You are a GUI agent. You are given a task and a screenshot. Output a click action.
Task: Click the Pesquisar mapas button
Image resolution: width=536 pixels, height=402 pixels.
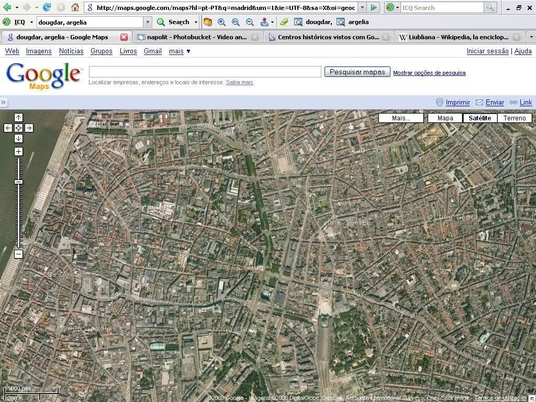pyautogui.click(x=357, y=72)
